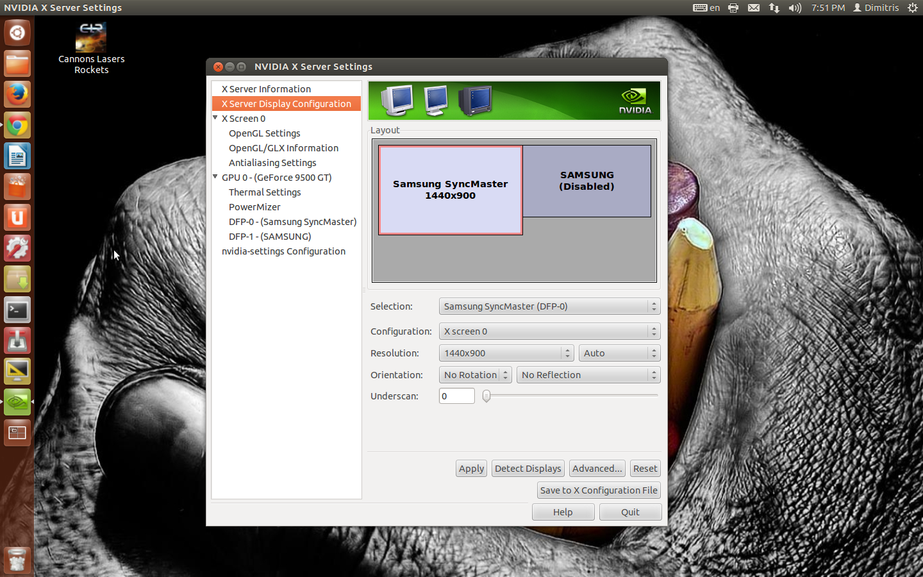Click the Quit button

pyautogui.click(x=630, y=512)
